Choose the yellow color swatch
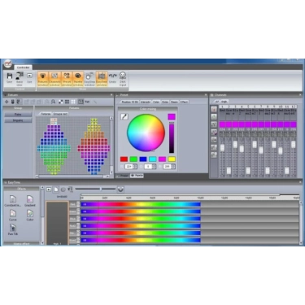305x305 pixels. coord(172,159)
